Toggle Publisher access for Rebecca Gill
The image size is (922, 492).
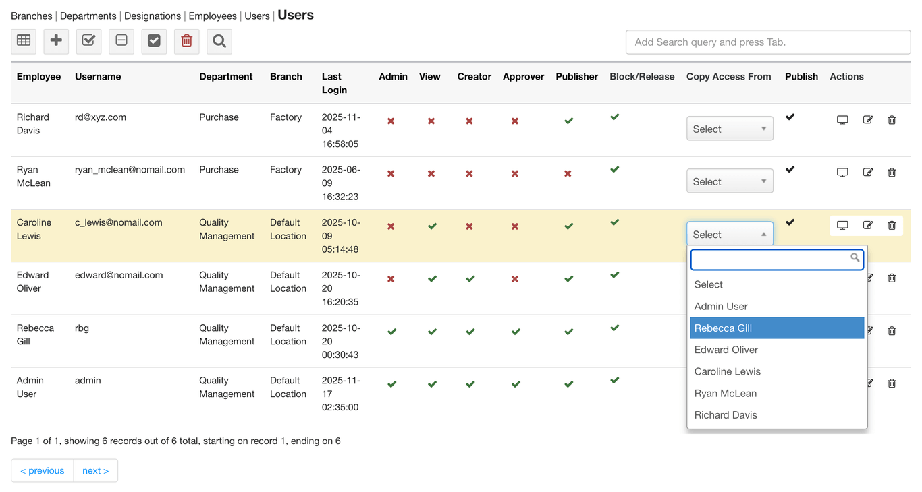[x=569, y=332]
